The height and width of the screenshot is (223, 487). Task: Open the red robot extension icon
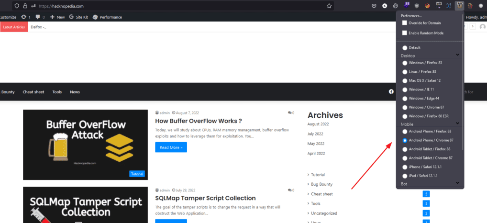click(x=470, y=6)
